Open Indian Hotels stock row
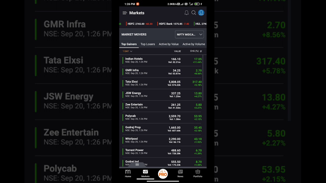326x183 pixels. (162, 60)
